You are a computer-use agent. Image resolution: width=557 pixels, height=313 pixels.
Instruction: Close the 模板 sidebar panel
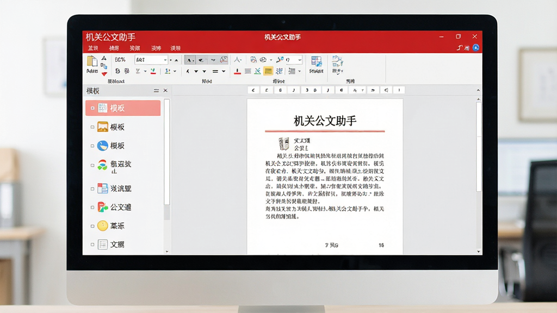pos(165,91)
